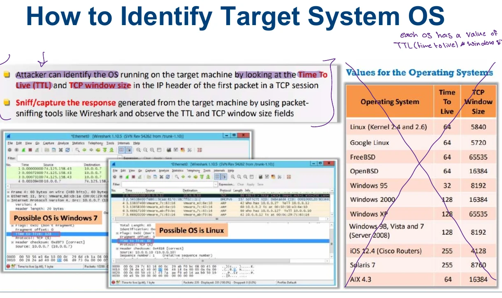502x298 pixels.
Task: Go forward arrow icon in front Wireshark window
Action: coord(190,177)
